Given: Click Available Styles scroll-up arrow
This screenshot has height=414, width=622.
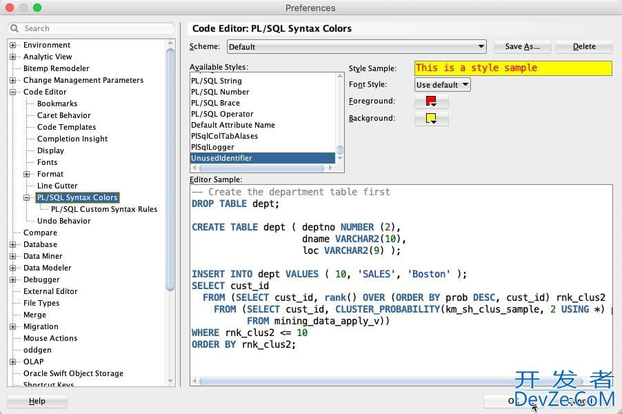Looking at the screenshot, I should (x=340, y=76).
